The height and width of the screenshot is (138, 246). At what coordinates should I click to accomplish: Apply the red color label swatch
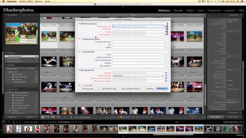(118, 117)
